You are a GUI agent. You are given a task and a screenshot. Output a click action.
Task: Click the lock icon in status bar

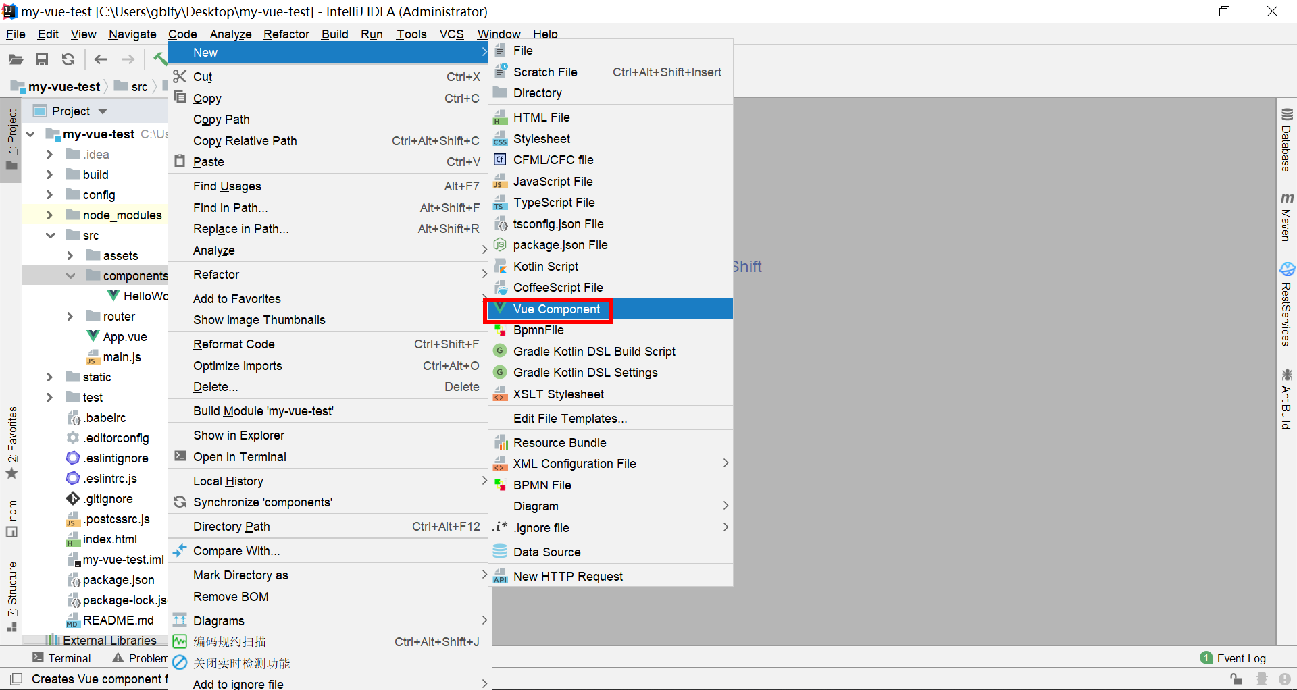point(1236,679)
